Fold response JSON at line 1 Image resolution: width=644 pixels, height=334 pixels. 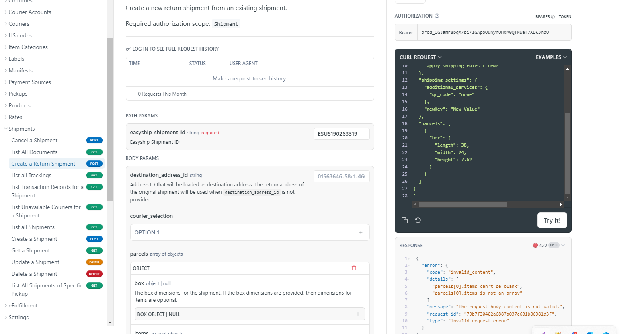click(x=409, y=258)
